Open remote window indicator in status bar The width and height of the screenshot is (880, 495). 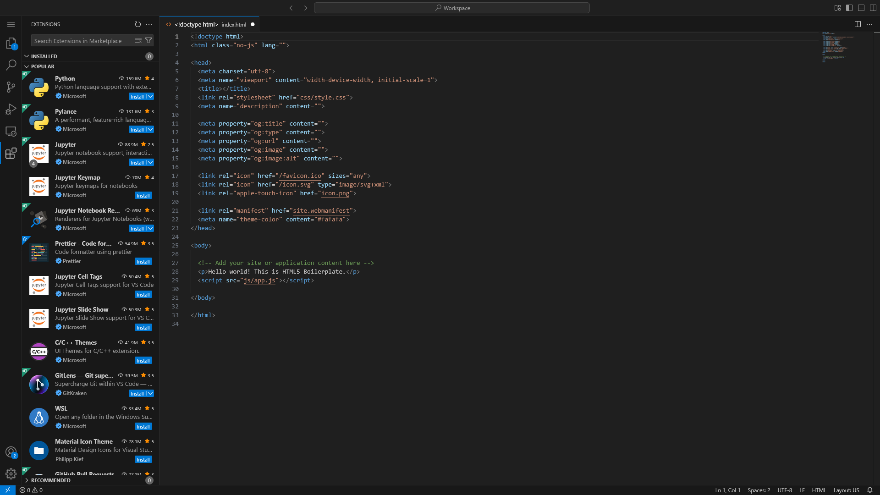[8, 490]
